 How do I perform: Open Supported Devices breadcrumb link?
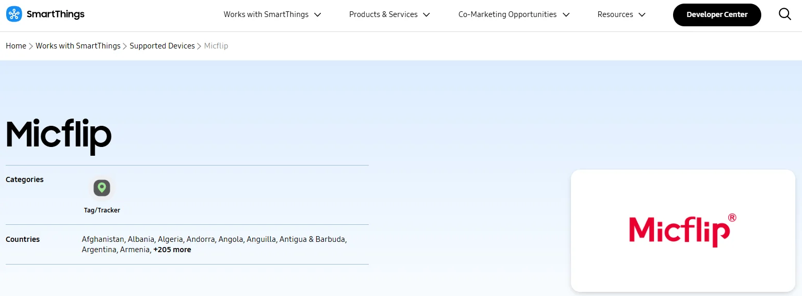pos(162,46)
